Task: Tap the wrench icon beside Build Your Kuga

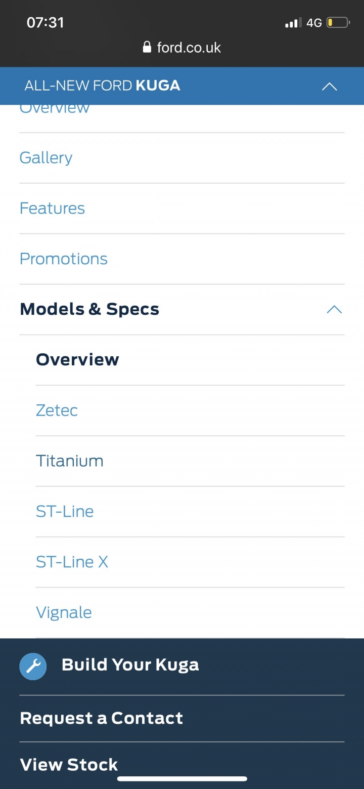Action: pyautogui.click(x=33, y=666)
